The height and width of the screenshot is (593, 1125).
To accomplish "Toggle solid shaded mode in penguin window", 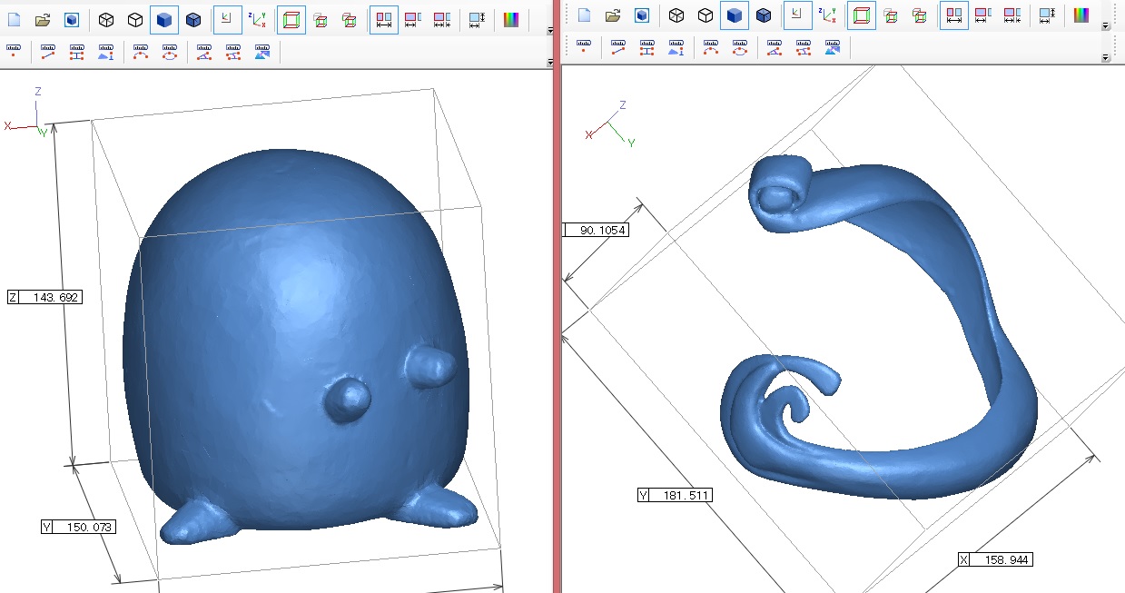I will pyautogui.click(x=164, y=19).
